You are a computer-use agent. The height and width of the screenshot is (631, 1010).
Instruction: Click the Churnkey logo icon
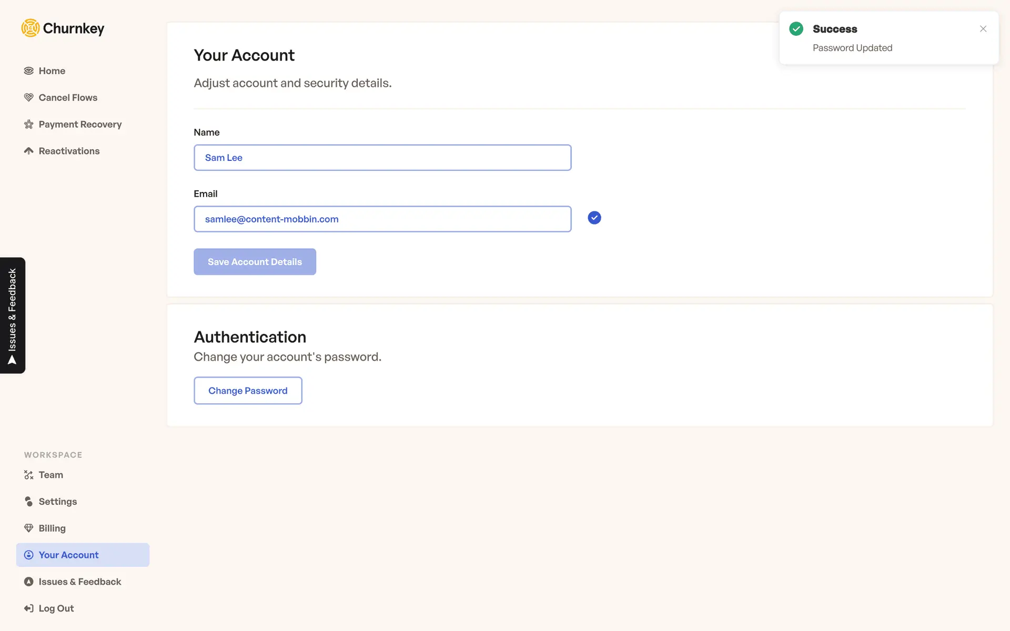point(31,28)
